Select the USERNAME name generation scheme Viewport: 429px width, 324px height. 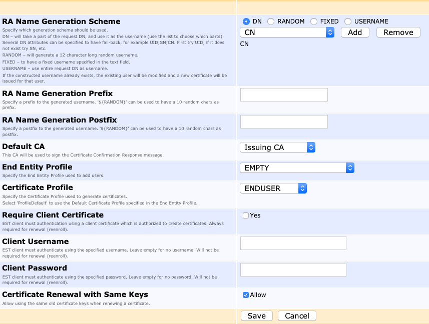point(347,21)
